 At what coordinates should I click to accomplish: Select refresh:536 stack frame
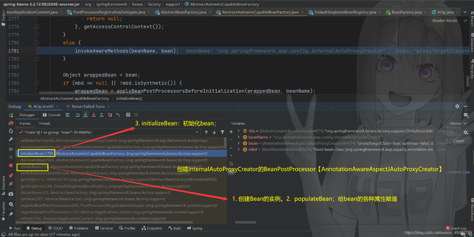click(121, 218)
